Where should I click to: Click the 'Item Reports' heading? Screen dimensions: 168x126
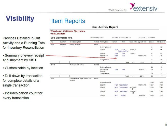(68, 21)
